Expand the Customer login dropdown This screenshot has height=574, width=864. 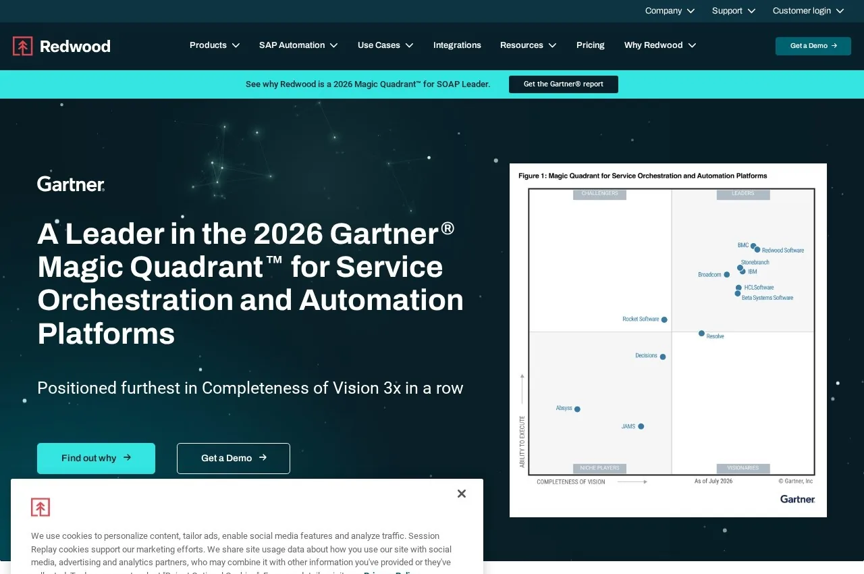tap(808, 11)
